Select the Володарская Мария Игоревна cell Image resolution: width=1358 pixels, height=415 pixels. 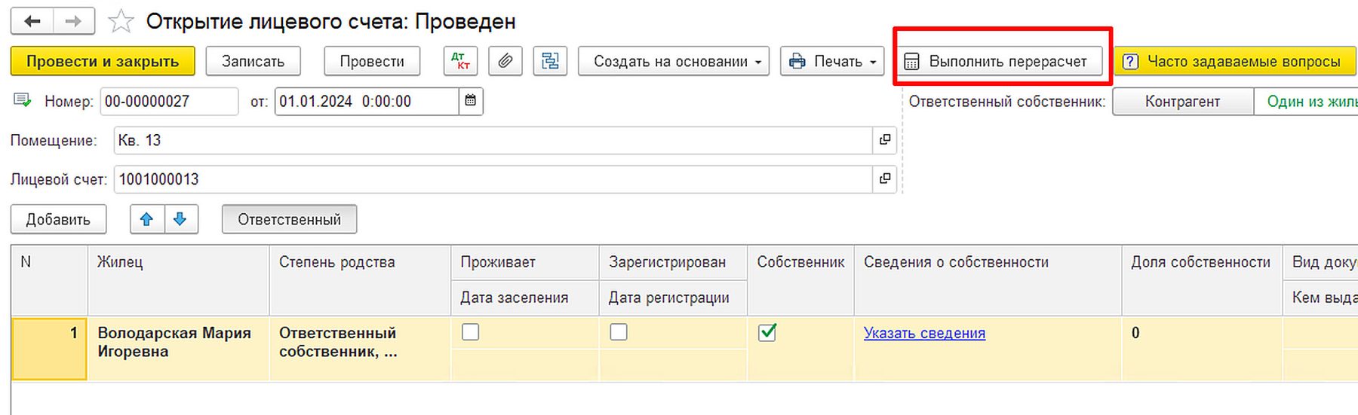(179, 348)
